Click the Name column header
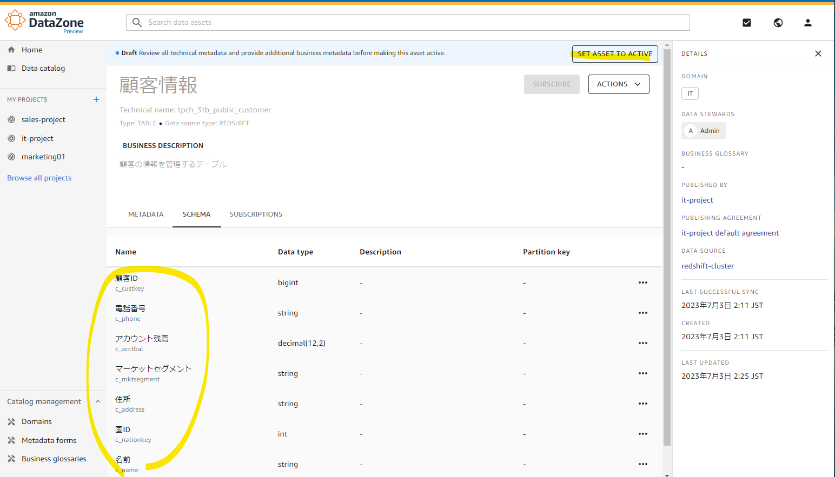 125,252
